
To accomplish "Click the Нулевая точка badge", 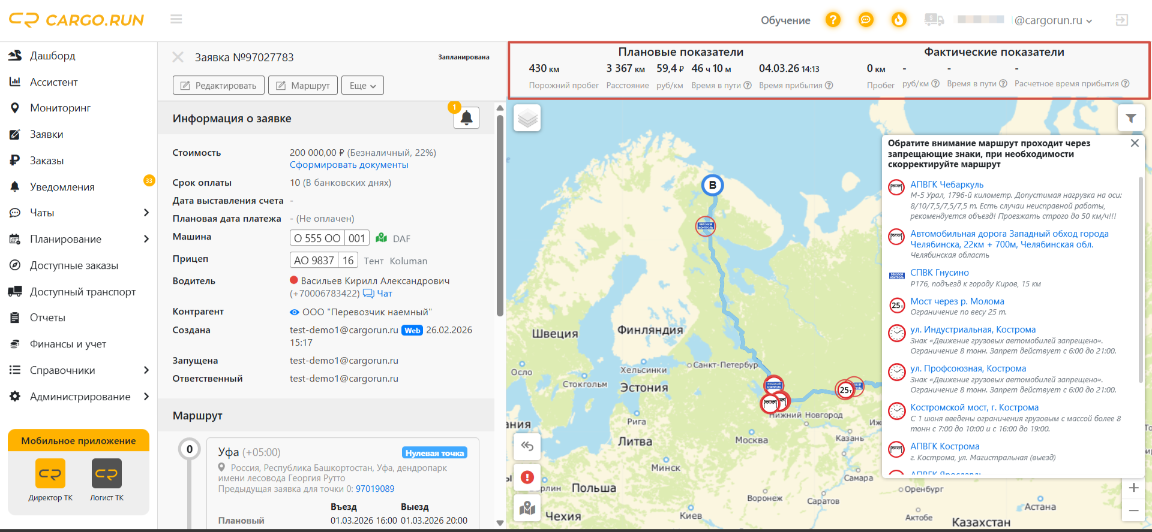I will (434, 453).
